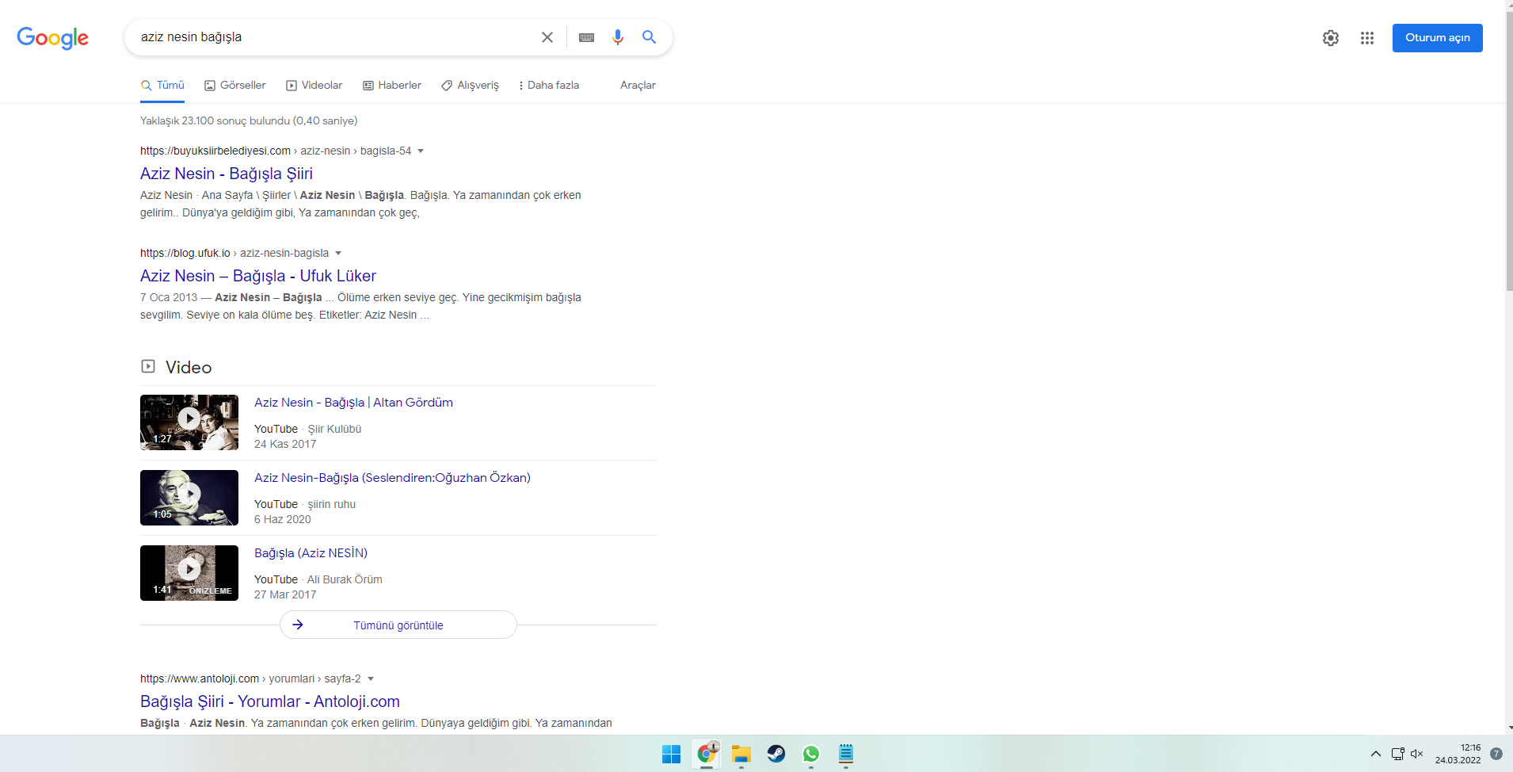Open the on-screen keyboard input tool
The image size is (1513, 772).
586,37
